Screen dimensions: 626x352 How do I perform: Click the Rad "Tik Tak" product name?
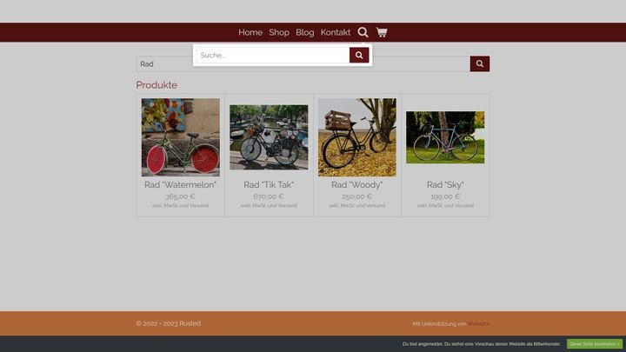coord(269,184)
